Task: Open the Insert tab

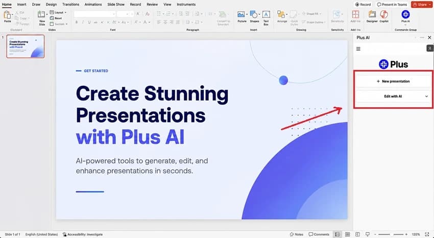Action: [21, 5]
